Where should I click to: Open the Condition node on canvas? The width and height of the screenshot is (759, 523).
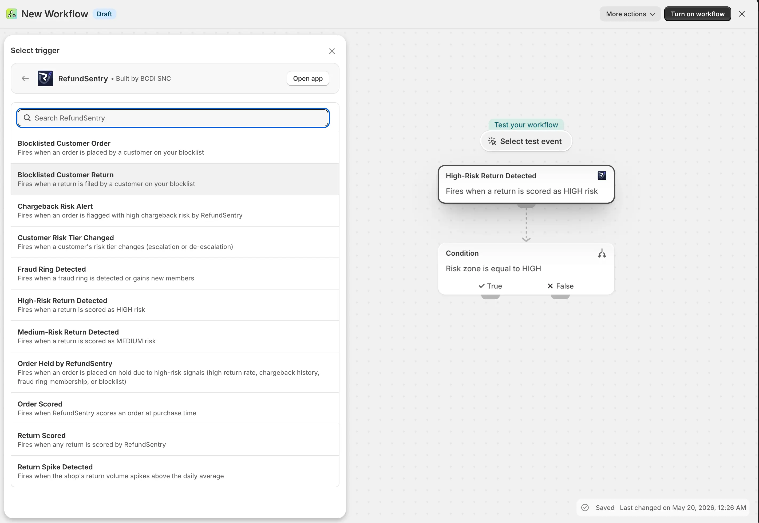click(x=526, y=269)
